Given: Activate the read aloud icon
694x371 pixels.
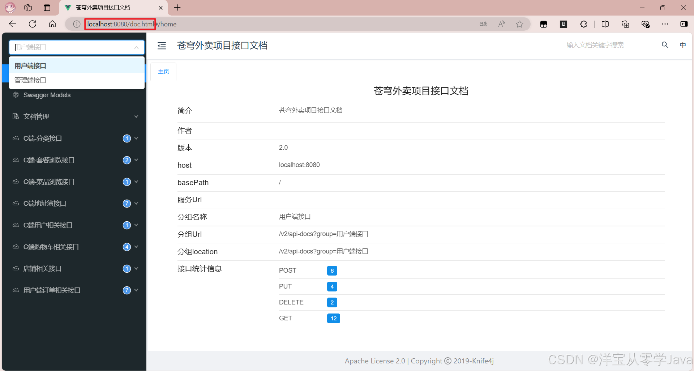Looking at the screenshot, I should [502, 24].
